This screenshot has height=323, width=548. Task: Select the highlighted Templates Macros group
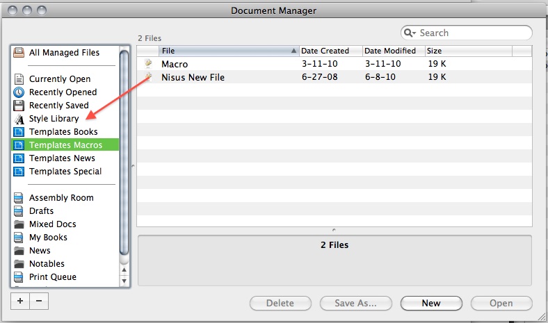[65, 145]
